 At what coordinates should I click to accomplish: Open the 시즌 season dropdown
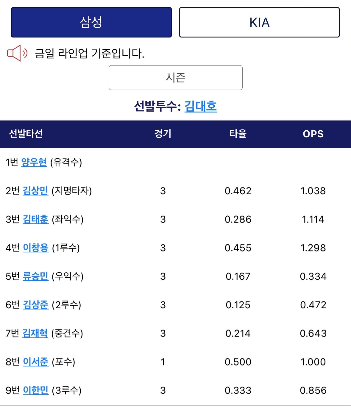[176, 78]
